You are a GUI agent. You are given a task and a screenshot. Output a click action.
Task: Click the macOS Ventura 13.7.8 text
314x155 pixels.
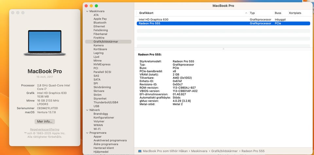(x=46, y=112)
